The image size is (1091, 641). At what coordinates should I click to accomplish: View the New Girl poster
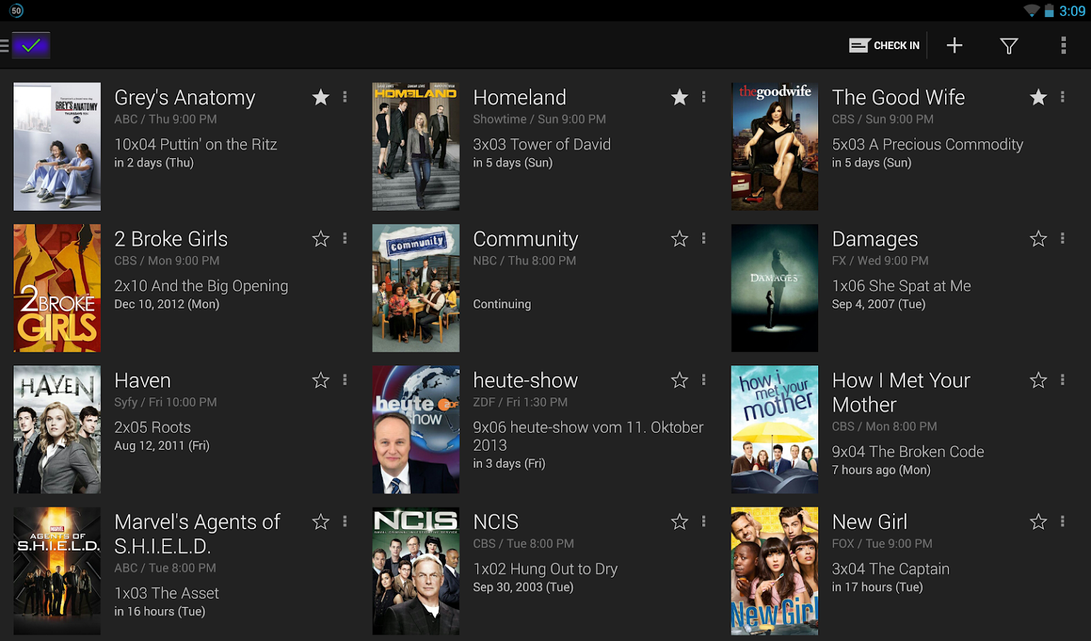point(775,571)
